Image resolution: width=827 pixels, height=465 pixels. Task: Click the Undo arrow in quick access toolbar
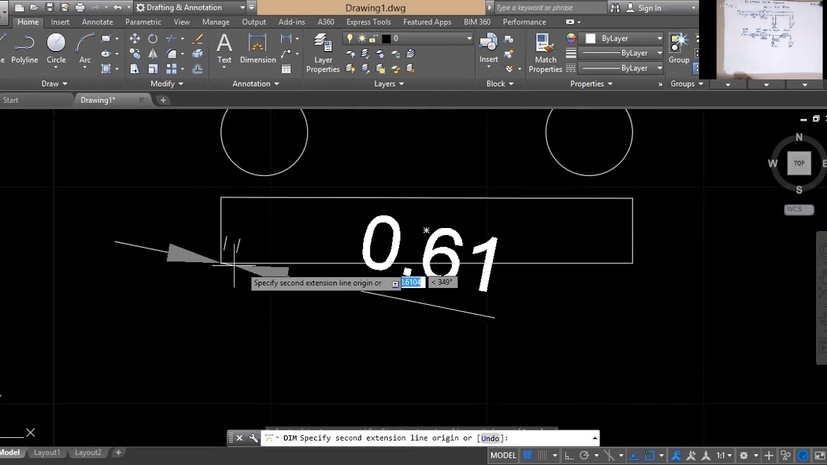coord(117,8)
